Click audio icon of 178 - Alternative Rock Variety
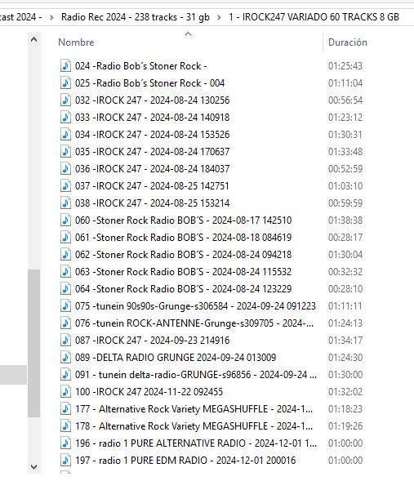 [x=65, y=426]
